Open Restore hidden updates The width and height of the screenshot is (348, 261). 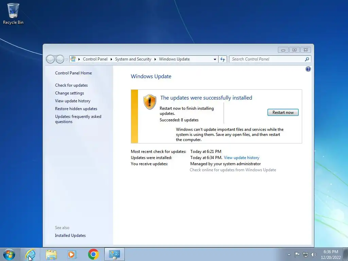coord(76,109)
